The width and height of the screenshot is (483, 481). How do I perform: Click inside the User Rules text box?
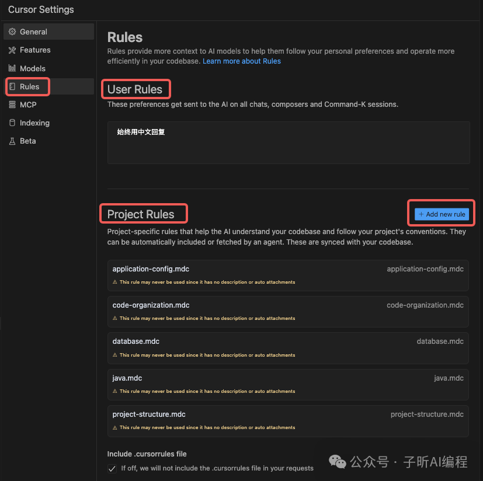(x=289, y=142)
